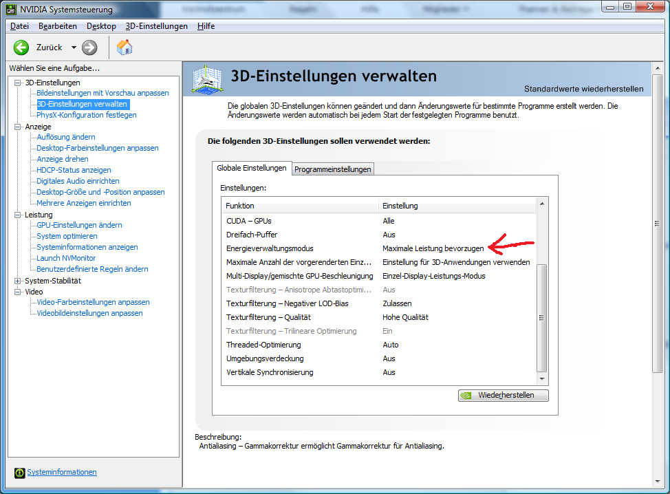This screenshot has height=494, width=670.
Task: Select the Threaded-Optimierung row
Action: pos(378,345)
